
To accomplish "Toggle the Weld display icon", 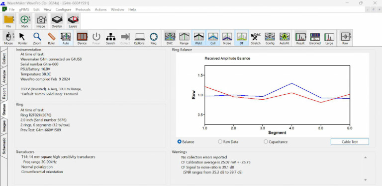I will tap(198, 38).
